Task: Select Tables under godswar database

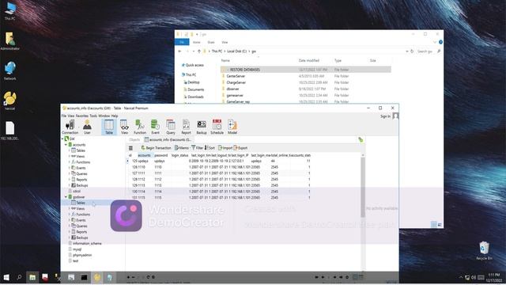Action: (x=81, y=203)
